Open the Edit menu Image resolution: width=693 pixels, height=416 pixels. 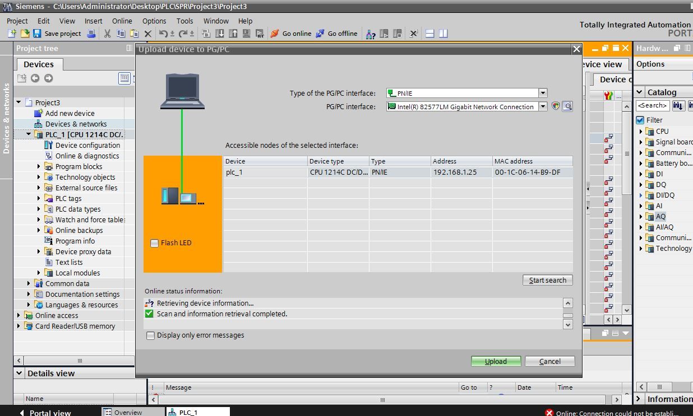44,21
